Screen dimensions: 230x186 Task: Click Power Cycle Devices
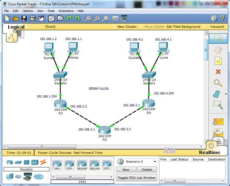[x=54, y=152]
